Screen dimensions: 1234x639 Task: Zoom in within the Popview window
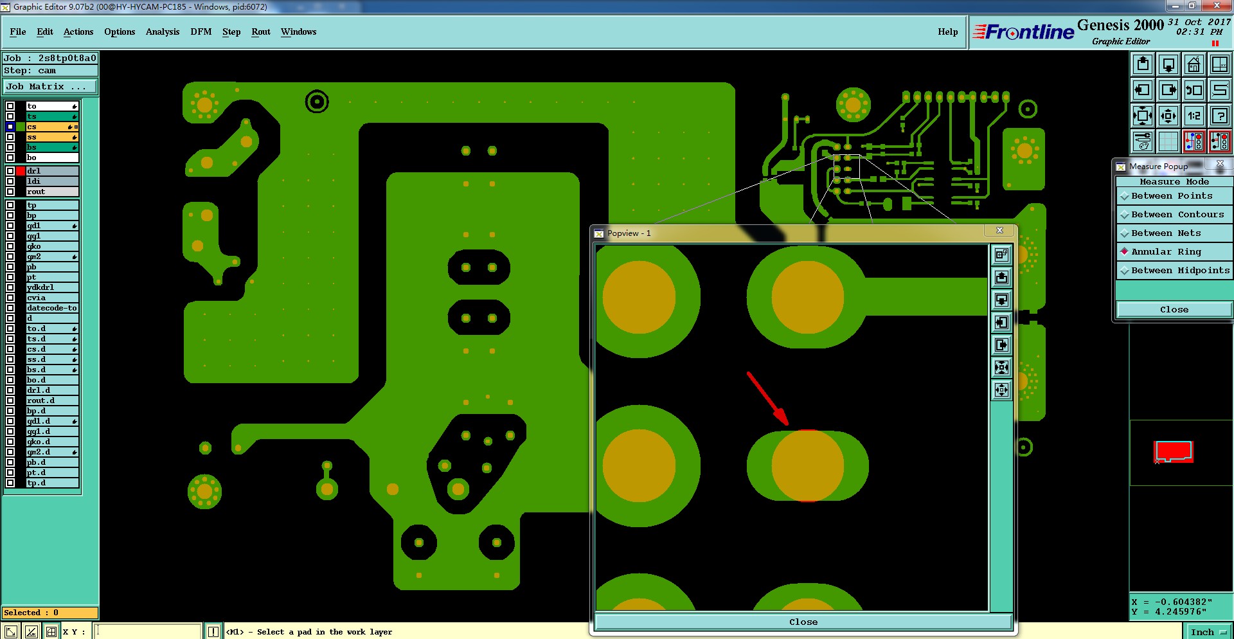click(1001, 367)
